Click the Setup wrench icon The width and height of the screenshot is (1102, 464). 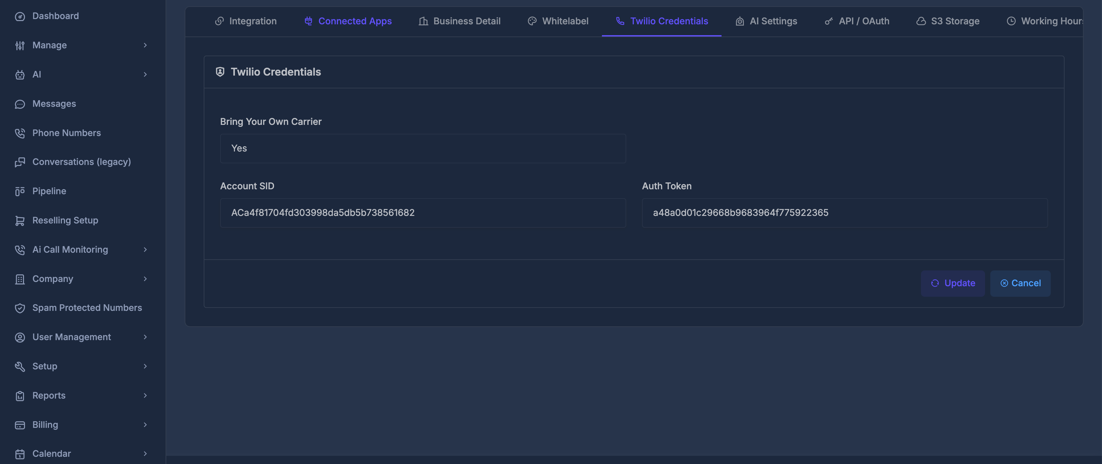pyautogui.click(x=20, y=366)
